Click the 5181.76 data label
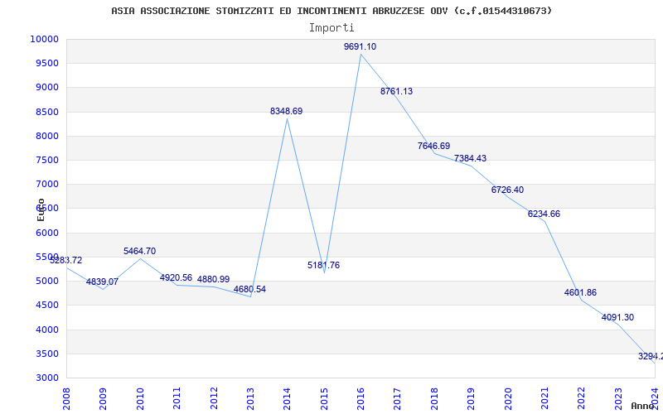The height and width of the screenshot is (414, 663). [x=323, y=266]
